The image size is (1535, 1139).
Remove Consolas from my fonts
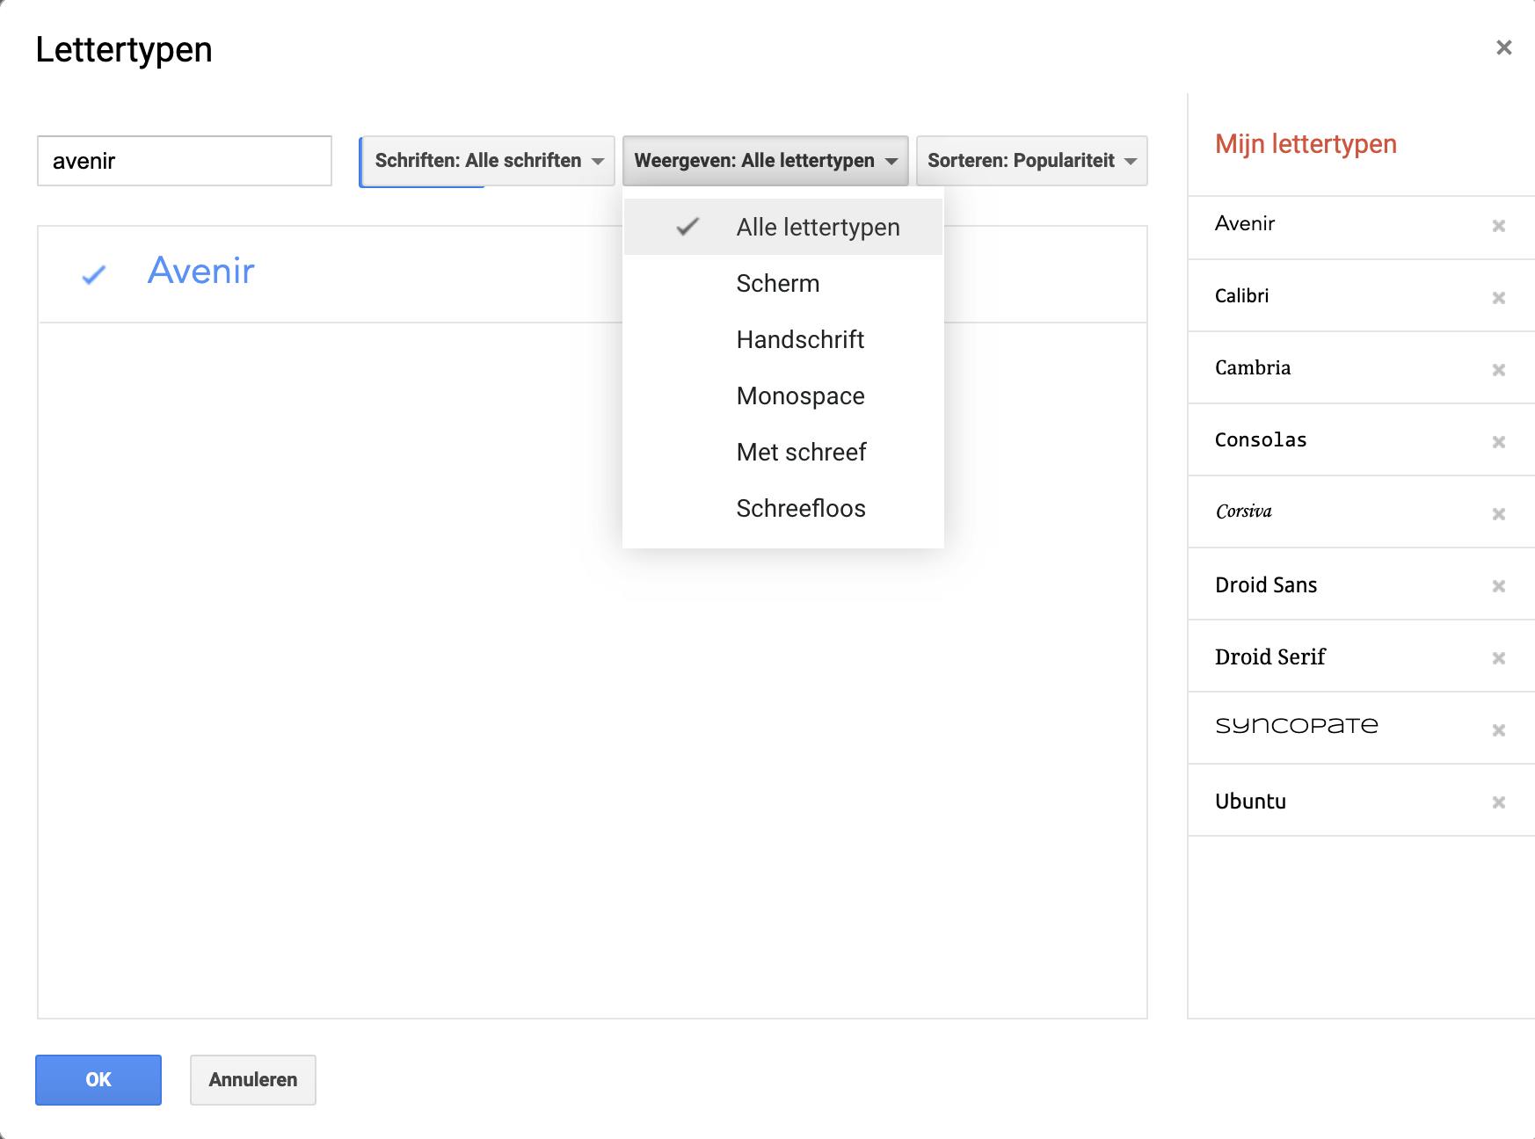coord(1499,442)
